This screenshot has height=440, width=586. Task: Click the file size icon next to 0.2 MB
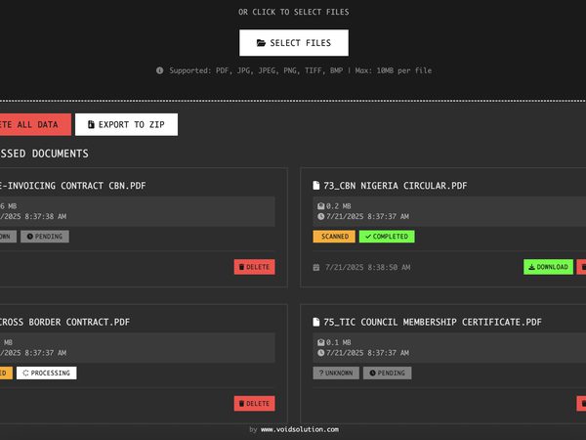pyautogui.click(x=320, y=206)
